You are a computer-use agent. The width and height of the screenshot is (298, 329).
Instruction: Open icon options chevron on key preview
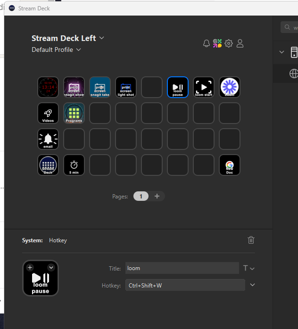[x=51, y=268]
